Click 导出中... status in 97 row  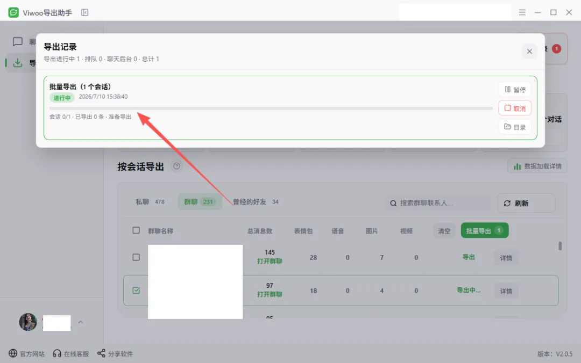coord(469,291)
